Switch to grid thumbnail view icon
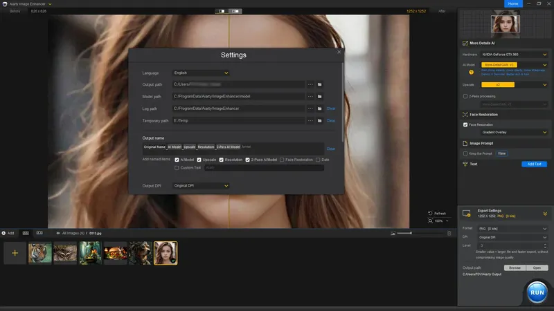This screenshot has height=311, width=554. [26, 233]
